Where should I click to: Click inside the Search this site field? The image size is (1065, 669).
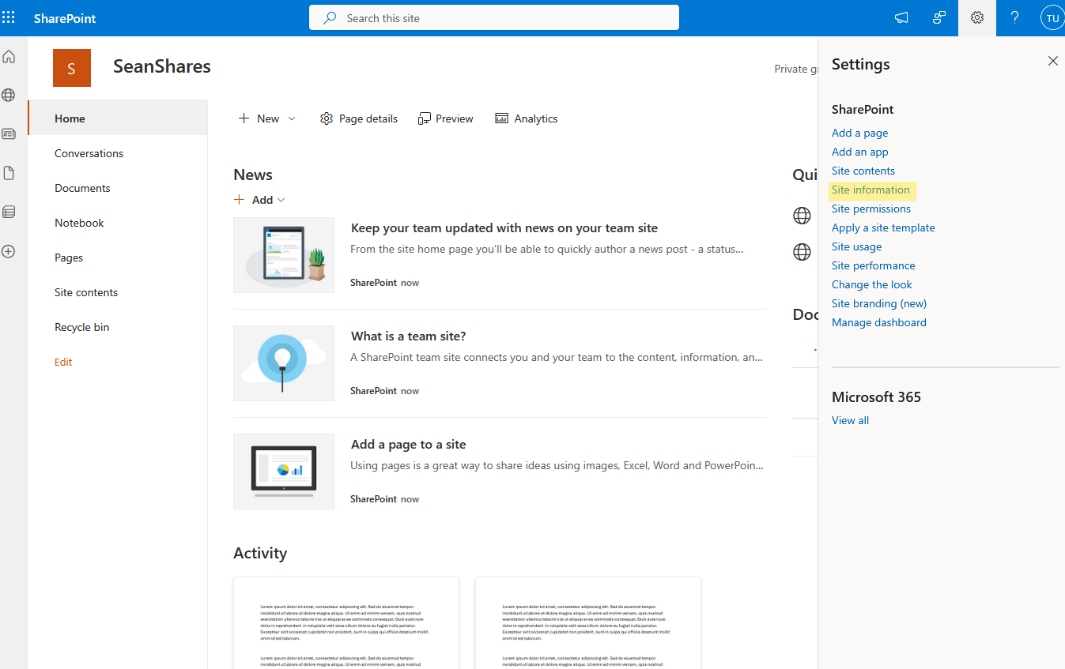(x=493, y=17)
